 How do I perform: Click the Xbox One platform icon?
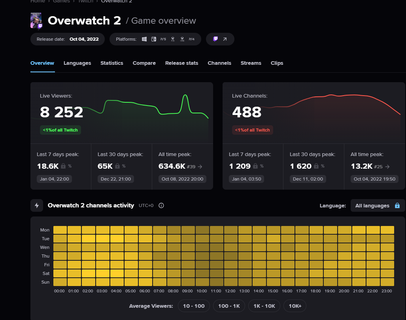(x=182, y=39)
